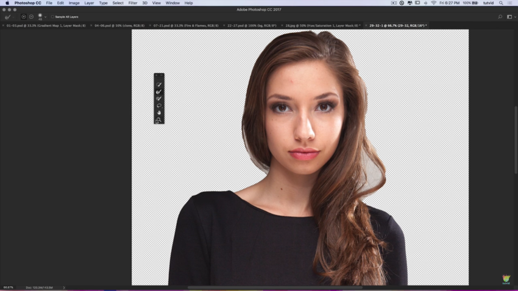Select the Hand tool
This screenshot has width=518, height=291.
pos(159,113)
